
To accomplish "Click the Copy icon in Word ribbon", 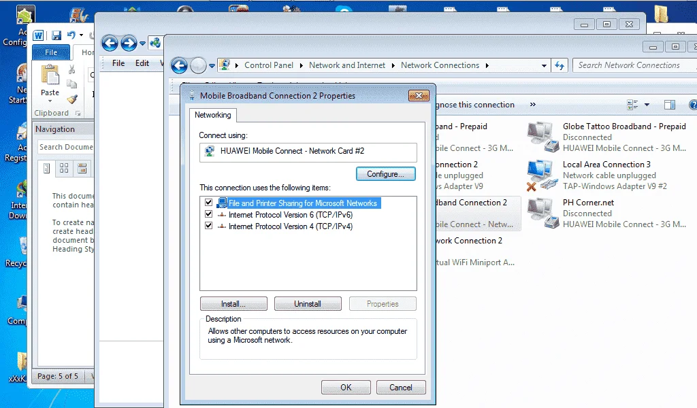I will [71, 84].
